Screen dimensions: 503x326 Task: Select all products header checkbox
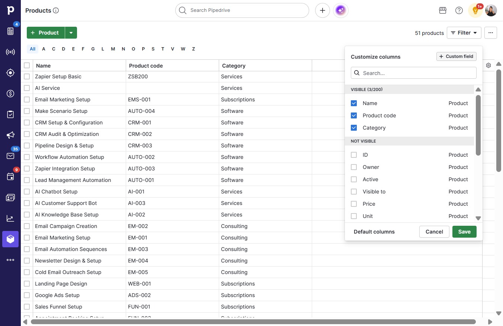(x=27, y=65)
